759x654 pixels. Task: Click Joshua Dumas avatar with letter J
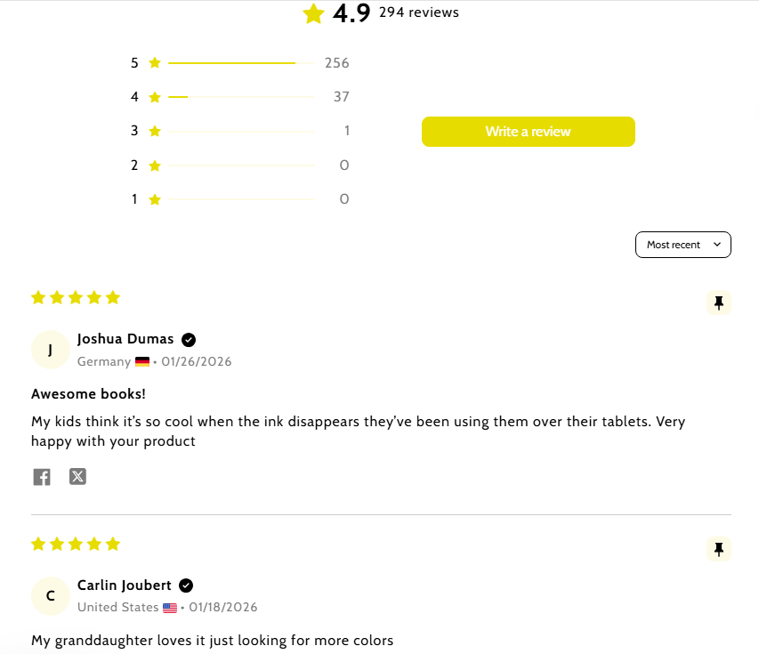50,350
